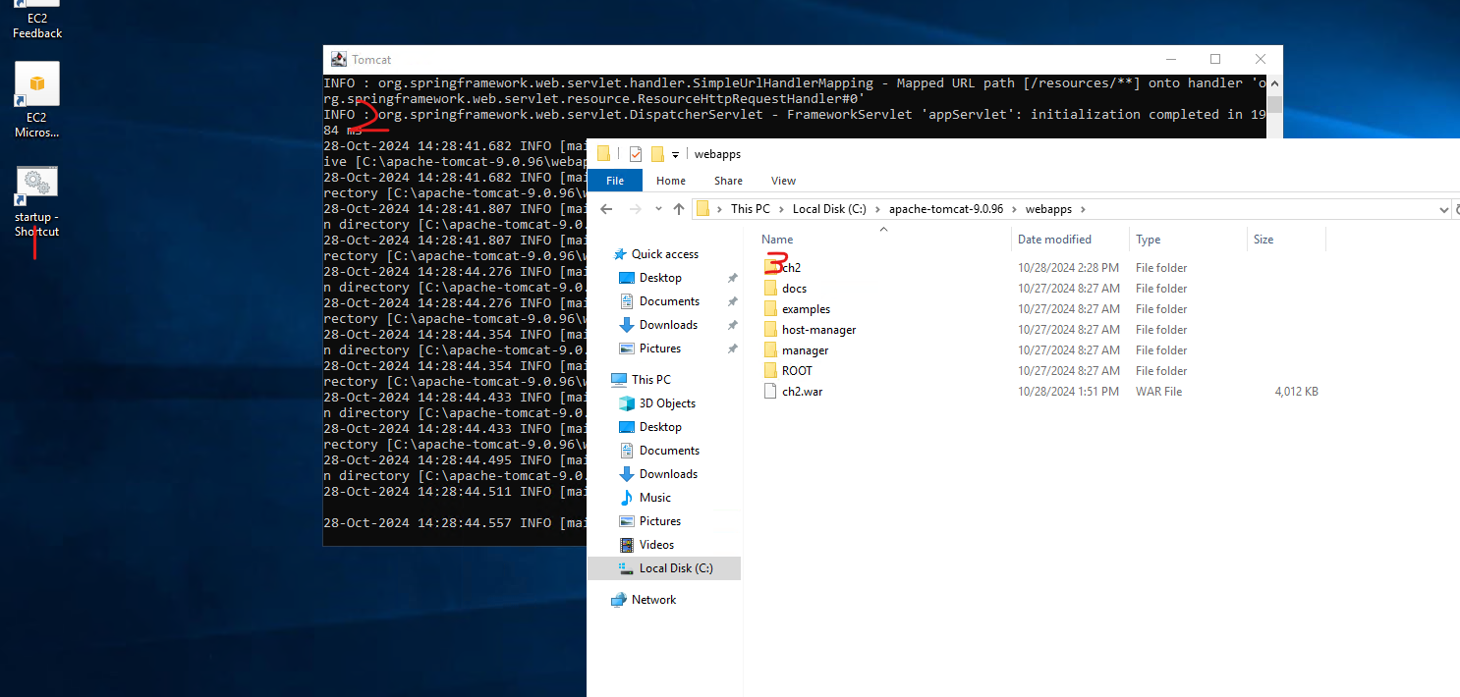The image size is (1460, 697).
Task: Click the Tomcat window title icon
Action: coord(338,59)
